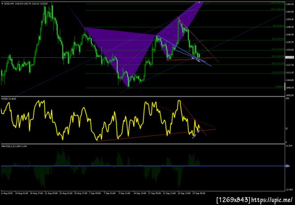Viewport: 295px width, 205px height.
Task: Click the highlighted current price marker on price axis
Action: point(289,57)
